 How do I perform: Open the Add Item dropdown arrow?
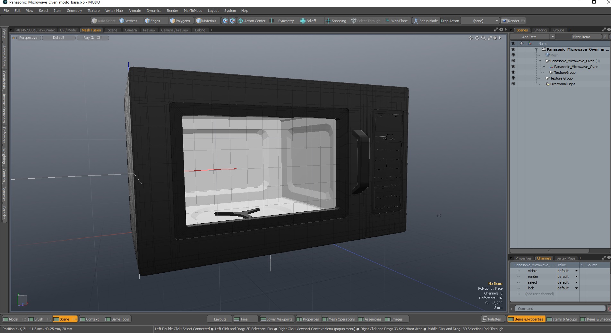pyautogui.click(x=553, y=37)
